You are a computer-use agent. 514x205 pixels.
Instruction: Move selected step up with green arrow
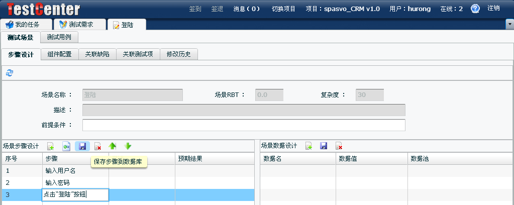(113, 146)
